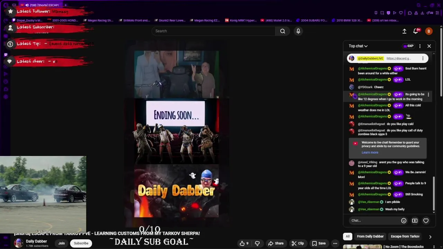This screenshot has height=249, width=443.
Task: Open (209) srt len mbox... bookmark
Action: coord(383,20)
